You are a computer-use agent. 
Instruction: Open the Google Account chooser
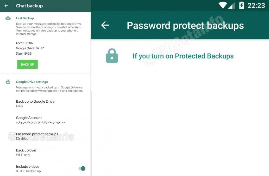coord(29,120)
